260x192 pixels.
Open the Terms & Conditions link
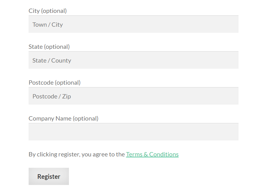pos(152,154)
